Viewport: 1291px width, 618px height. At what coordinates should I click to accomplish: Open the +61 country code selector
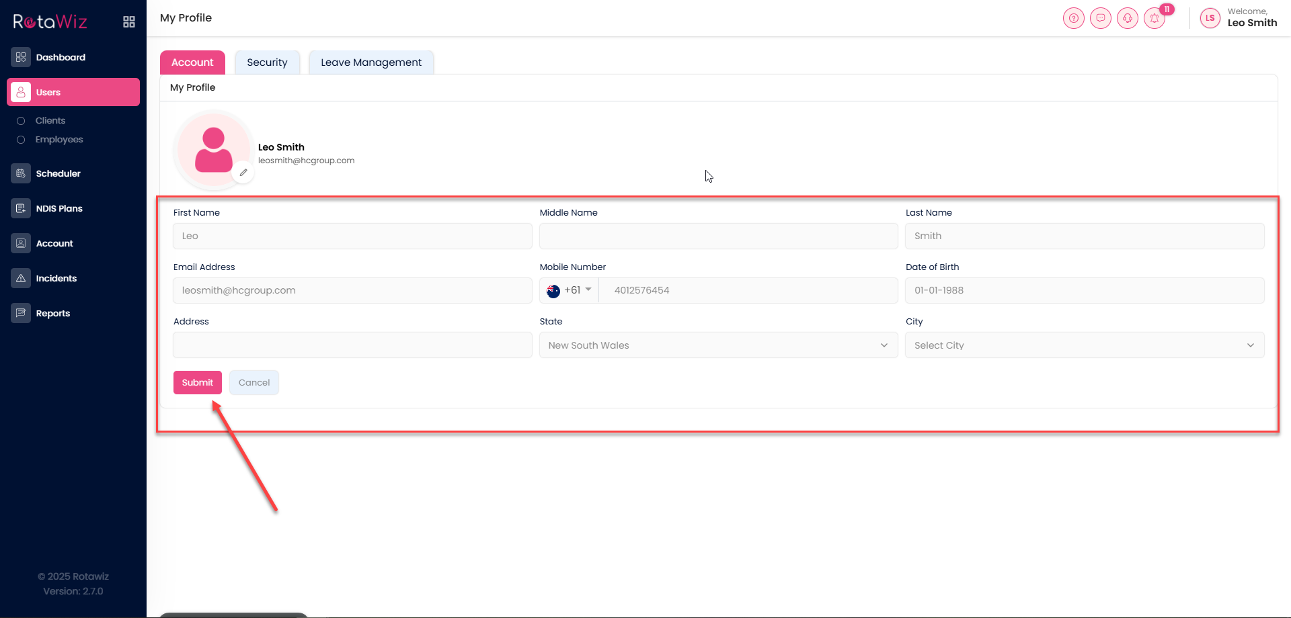pos(570,290)
